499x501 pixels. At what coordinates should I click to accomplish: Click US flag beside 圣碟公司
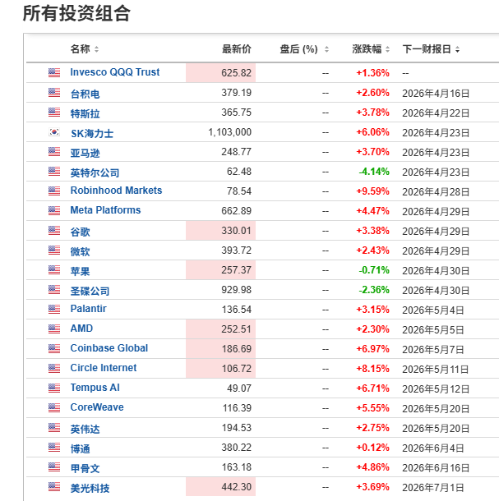(54, 289)
